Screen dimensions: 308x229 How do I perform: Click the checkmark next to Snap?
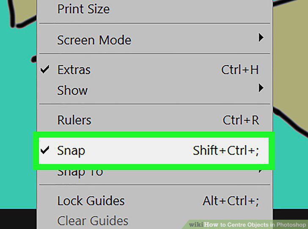click(x=45, y=150)
